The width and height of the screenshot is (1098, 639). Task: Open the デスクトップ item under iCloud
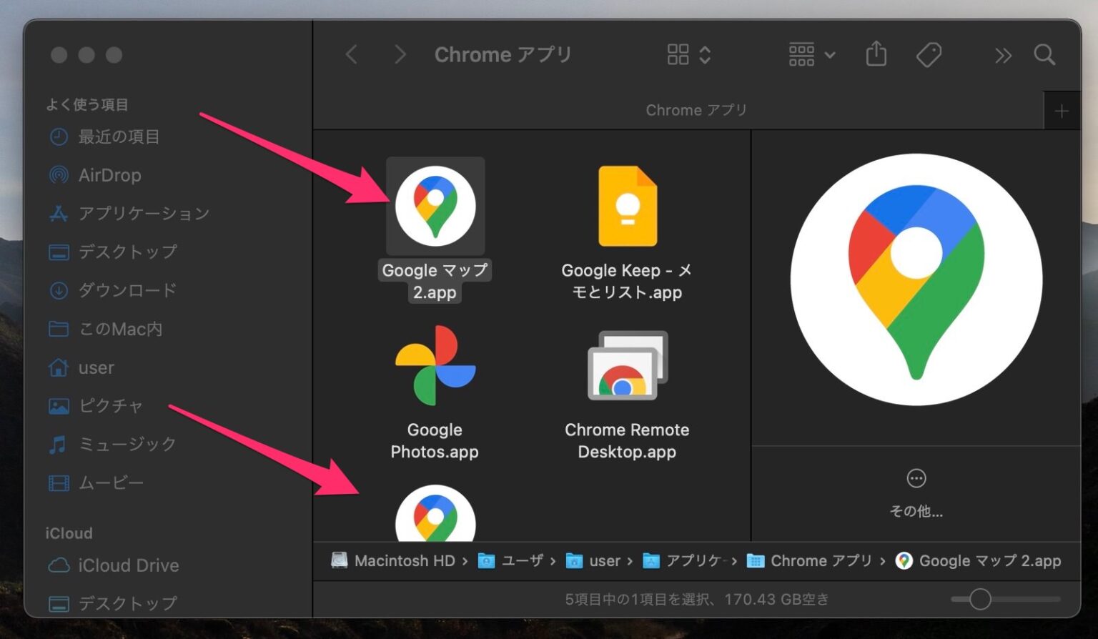tap(127, 603)
